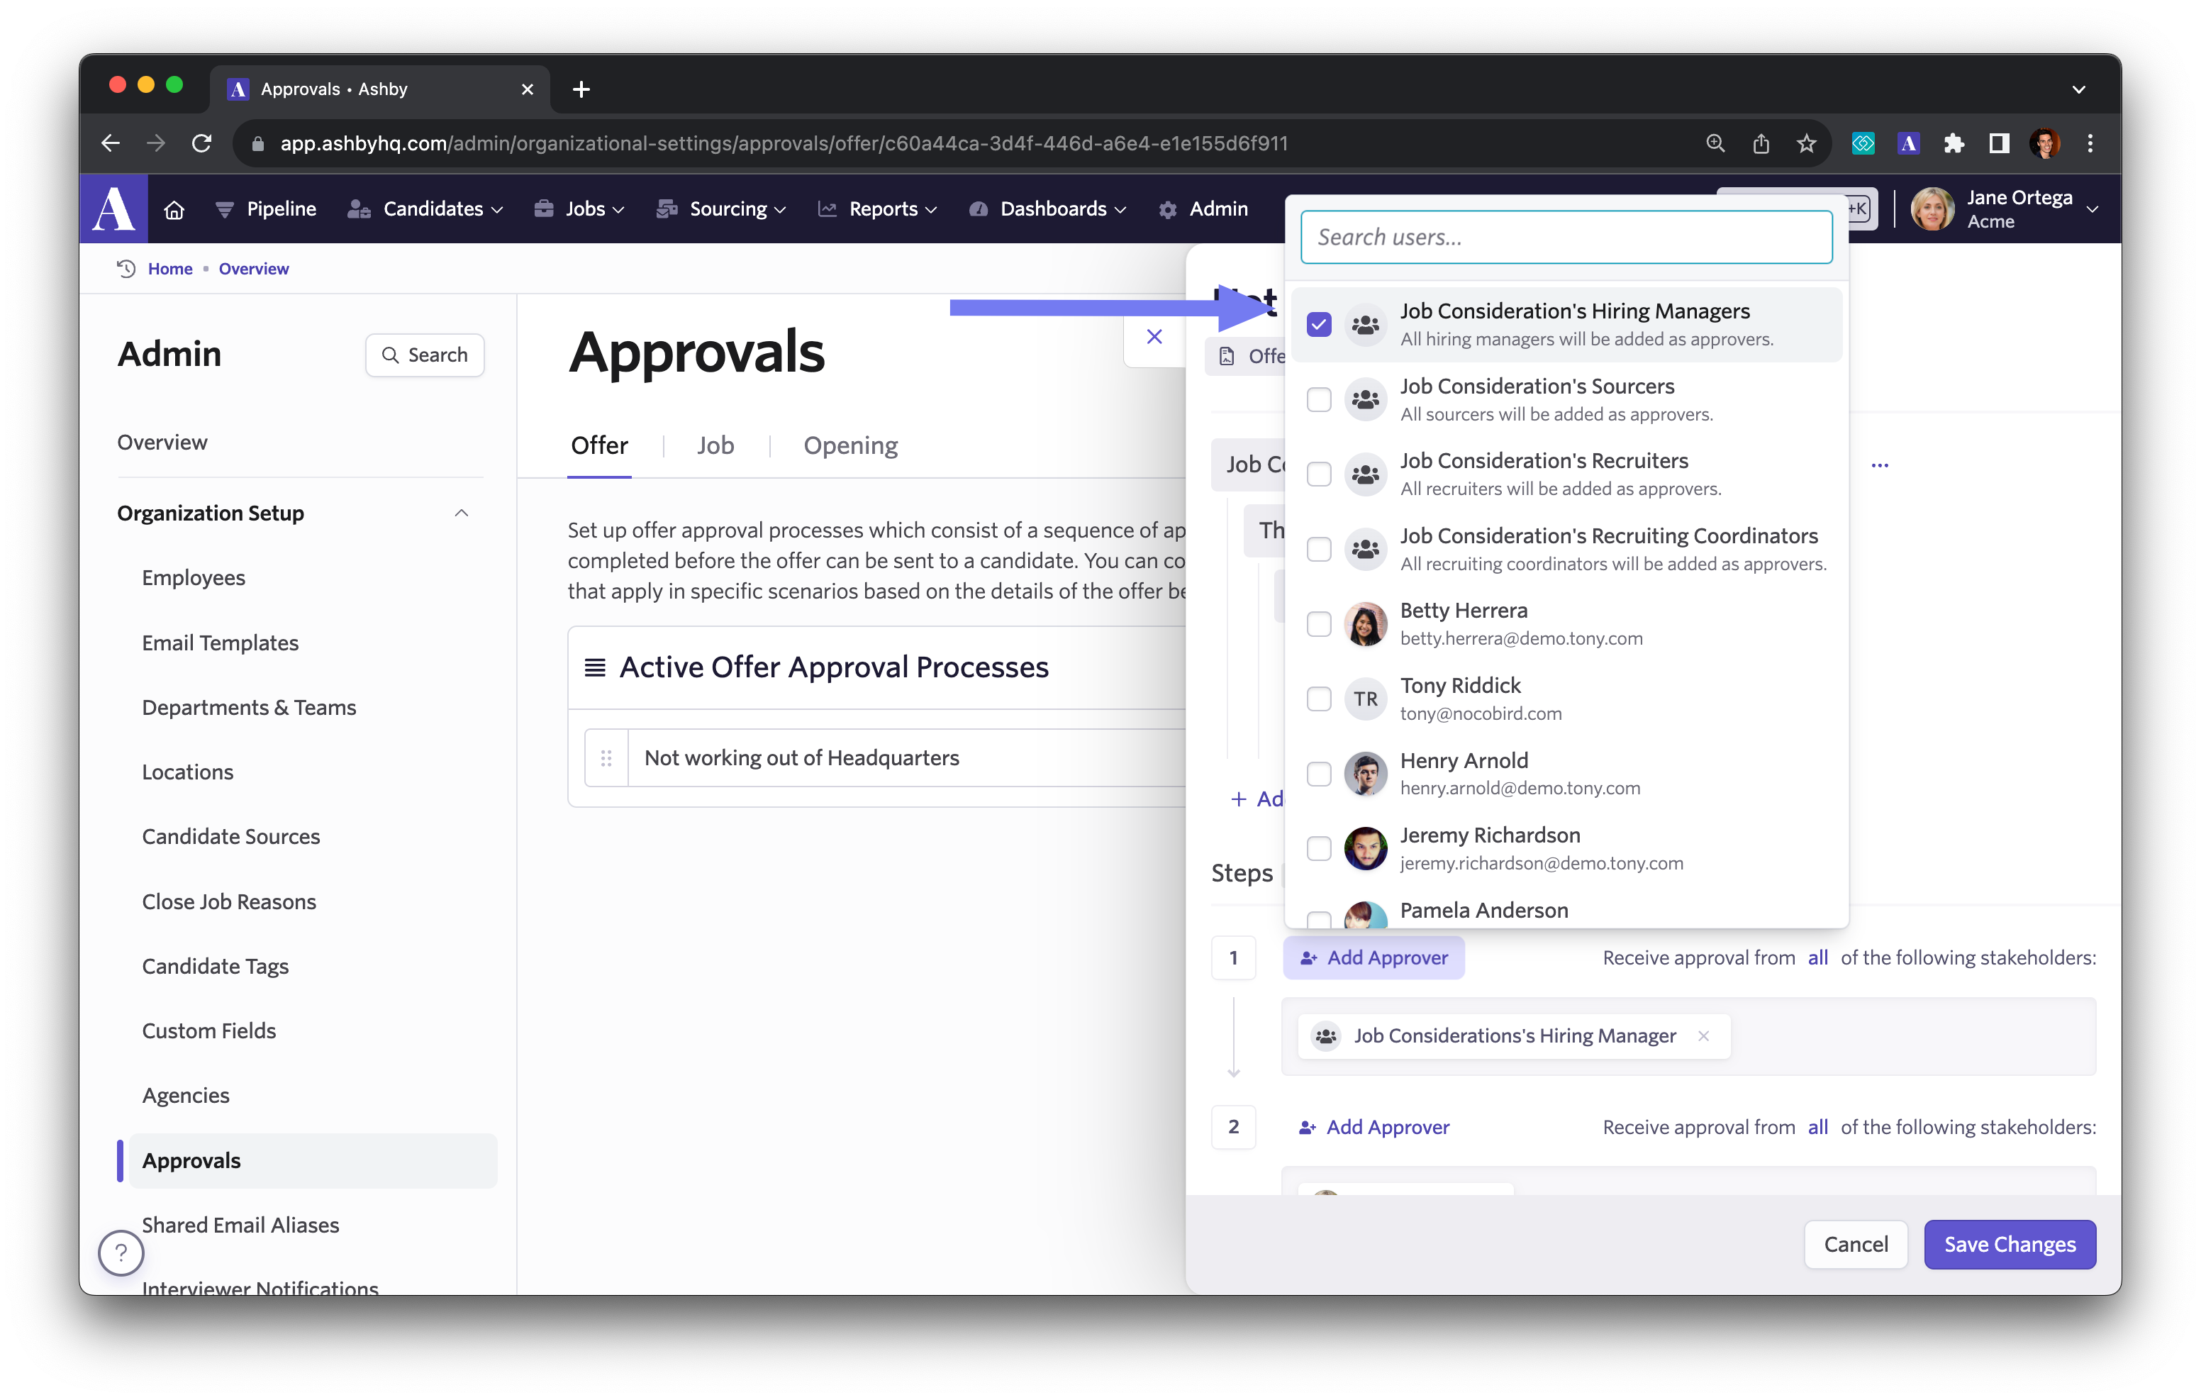Open the browser extensions puzzle icon
Screen dimensions: 2201x1400
[1954, 143]
